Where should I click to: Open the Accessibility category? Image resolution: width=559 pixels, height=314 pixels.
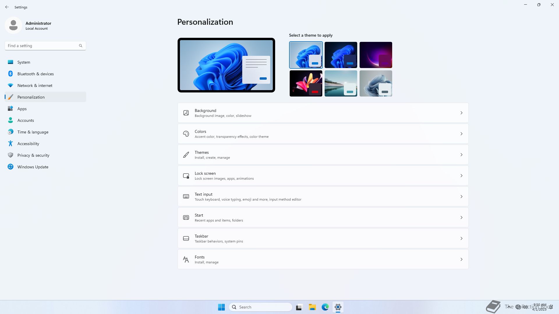tap(45, 143)
